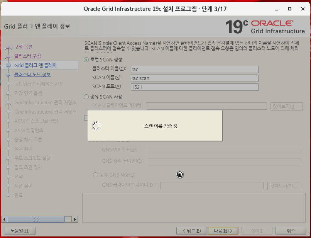Click the 도움말 help button
This screenshot has width=311, height=238.
click(x=20, y=231)
